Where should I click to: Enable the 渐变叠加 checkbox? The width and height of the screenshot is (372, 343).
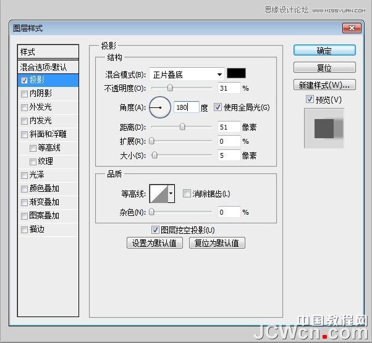24,202
